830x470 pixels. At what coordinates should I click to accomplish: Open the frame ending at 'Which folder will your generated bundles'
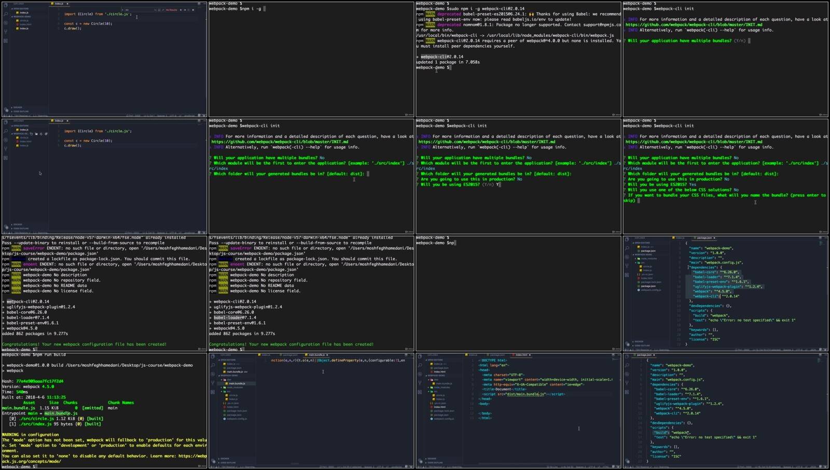311,176
